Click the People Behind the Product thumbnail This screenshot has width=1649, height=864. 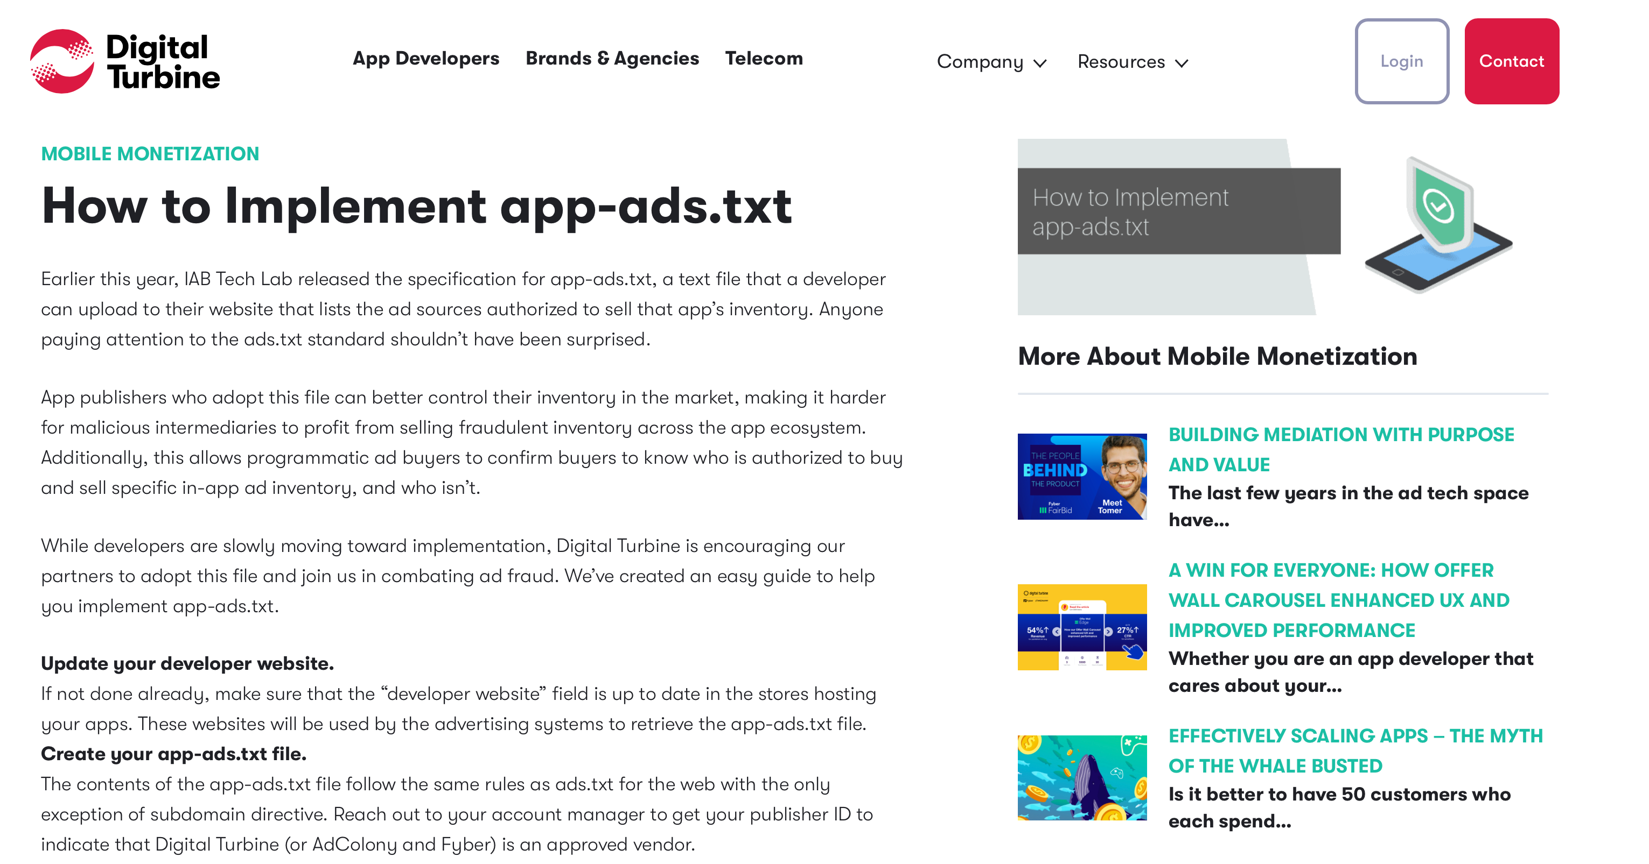tap(1082, 477)
